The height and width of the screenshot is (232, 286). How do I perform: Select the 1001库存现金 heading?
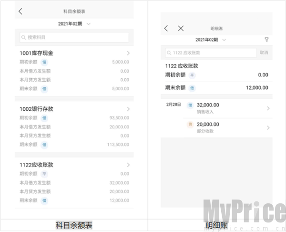click(37, 53)
